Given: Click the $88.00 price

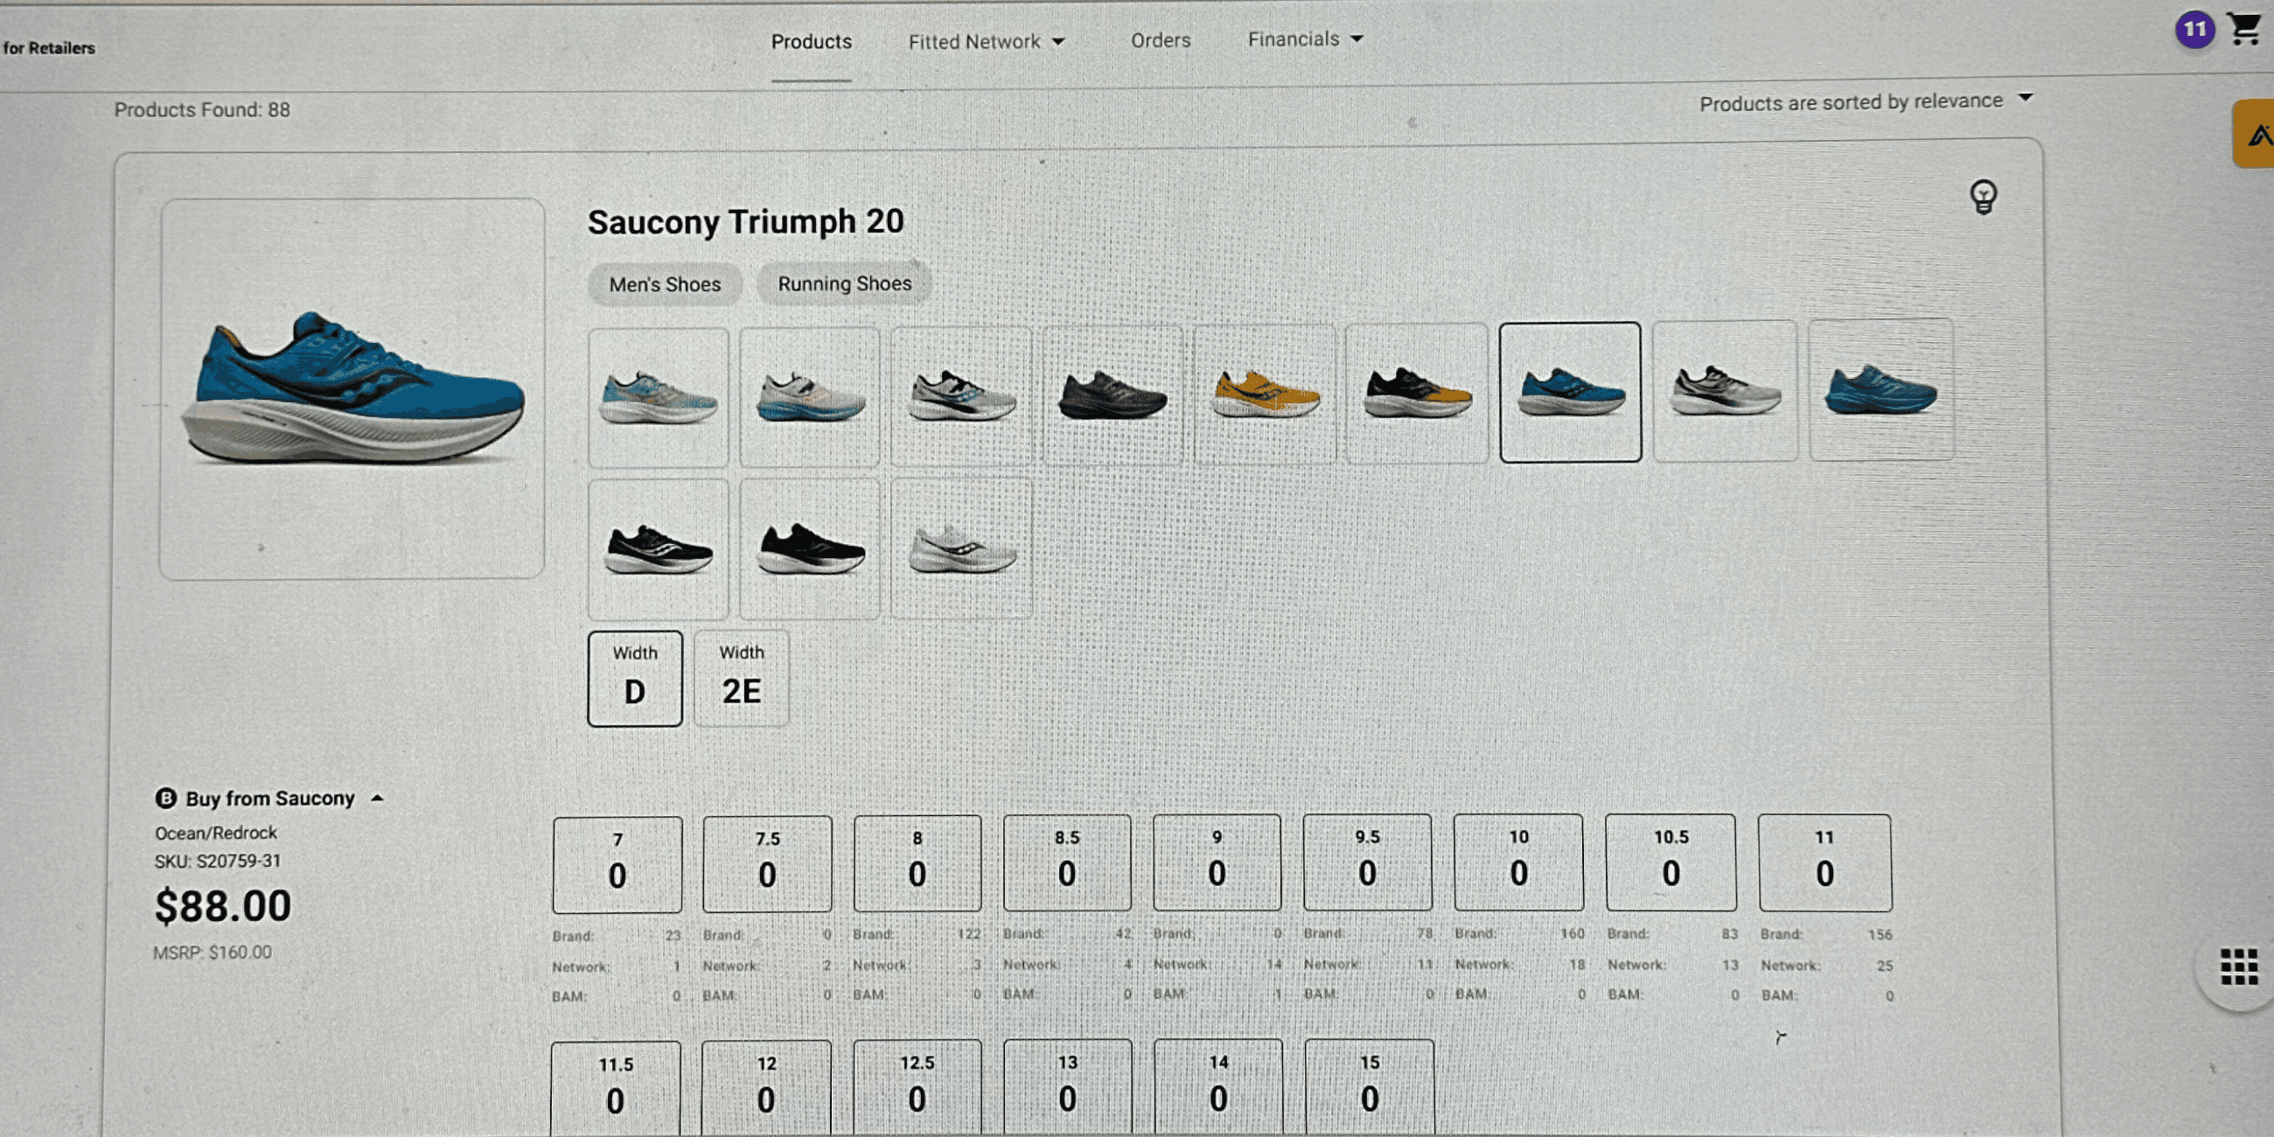Looking at the screenshot, I should coord(222,906).
